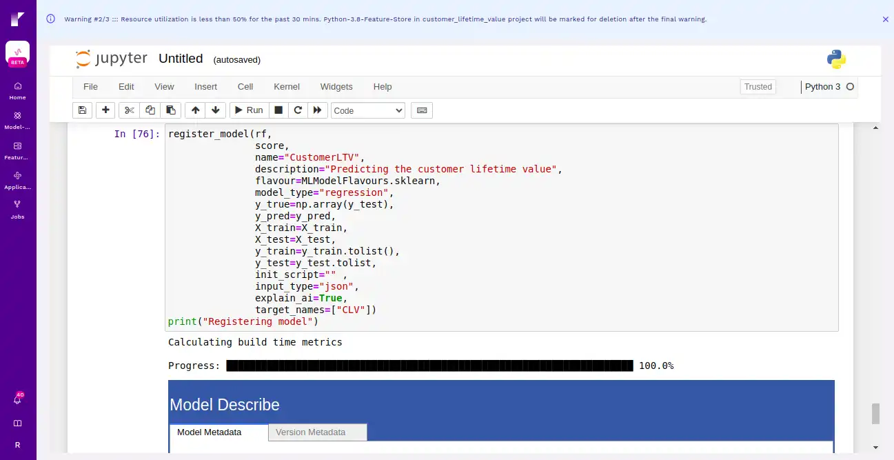This screenshot has height=460, width=894.
Task: Click the scrollbar down arrow
Action: (876, 448)
